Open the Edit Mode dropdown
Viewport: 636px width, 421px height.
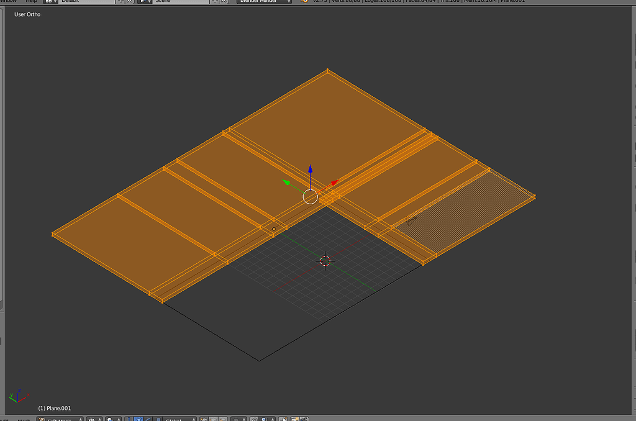click(x=60, y=418)
